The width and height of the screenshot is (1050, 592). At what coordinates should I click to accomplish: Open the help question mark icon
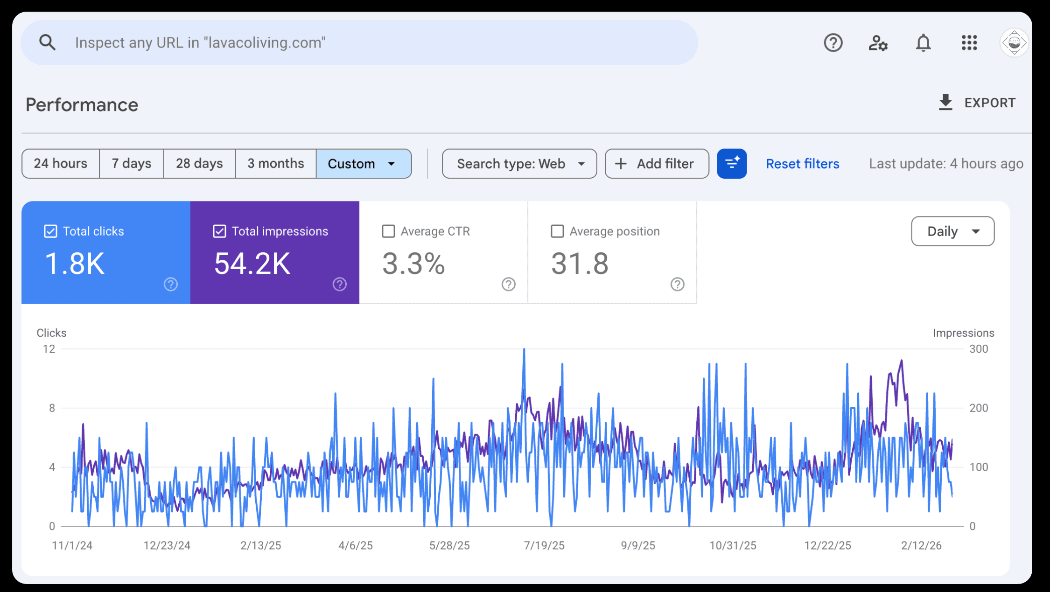(x=833, y=43)
